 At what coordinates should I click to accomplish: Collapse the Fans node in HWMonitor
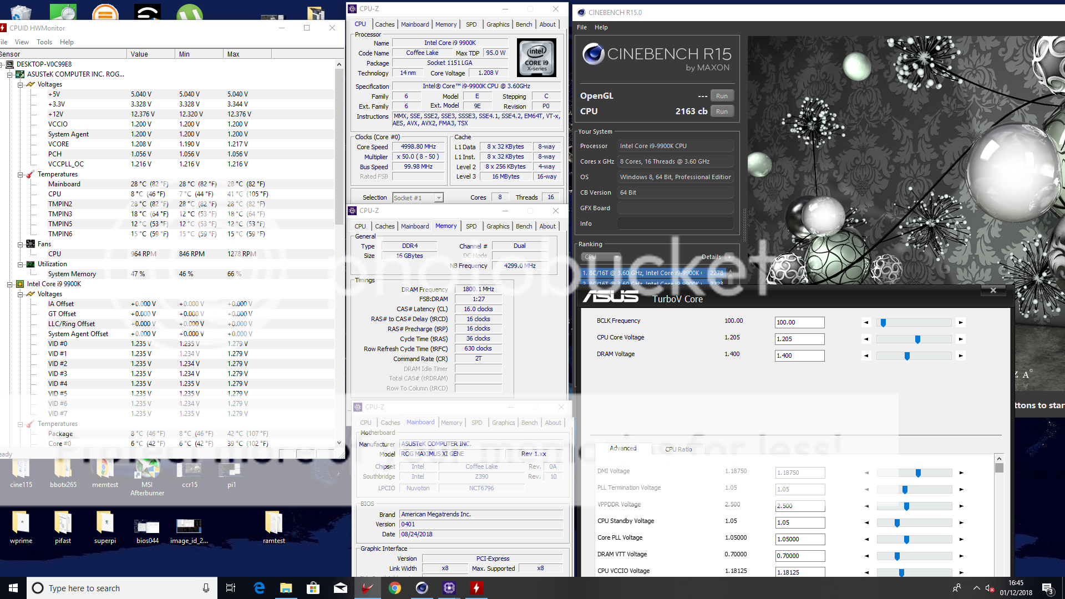click(20, 245)
